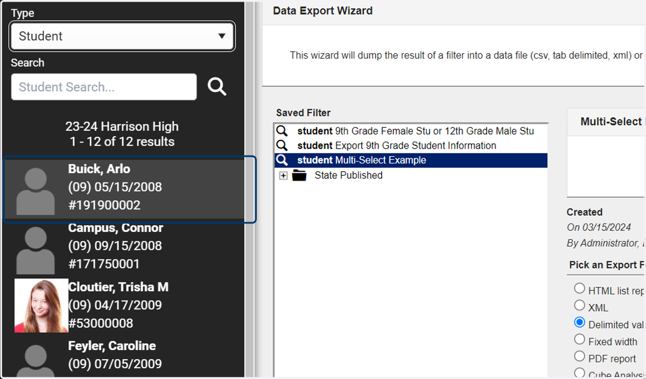
Task: Click the Data Export Wizard title
Action: pos(322,11)
